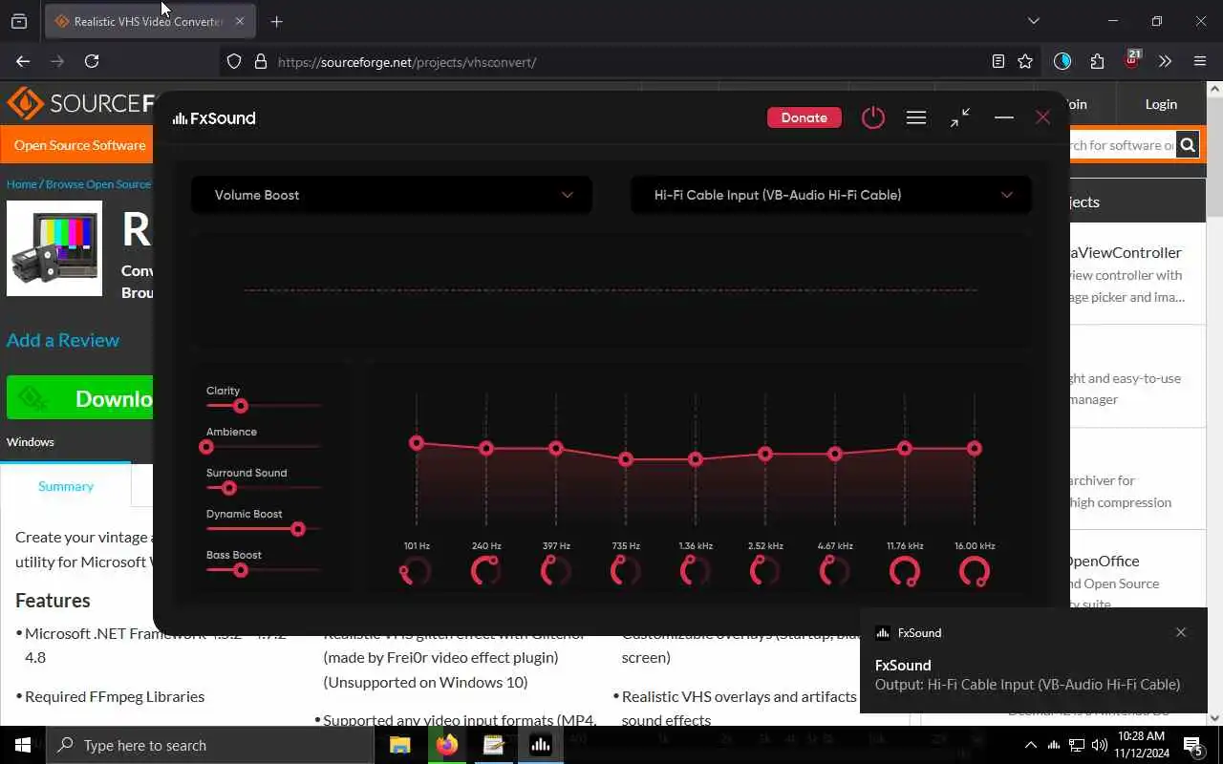Click the 240 Hz equalizer band node
The width and height of the screenshot is (1223, 764).
(486, 448)
